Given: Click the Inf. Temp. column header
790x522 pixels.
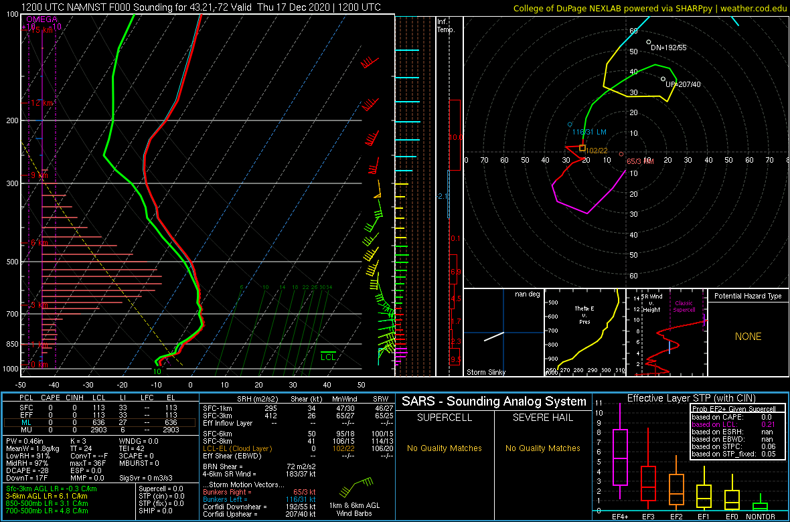Looking at the screenshot, I should point(445,25).
